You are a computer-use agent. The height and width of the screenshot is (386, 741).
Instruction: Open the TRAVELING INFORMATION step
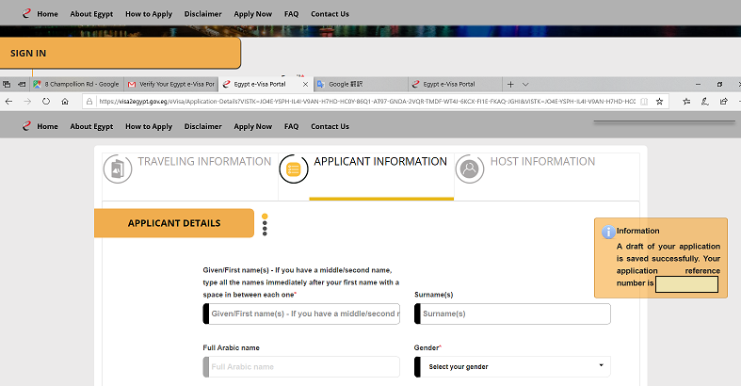[x=204, y=162]
